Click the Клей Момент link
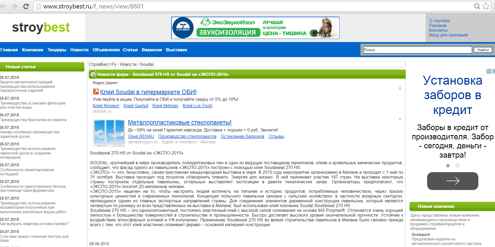Viewport: 495px width, 247px height. pos(106,106)
